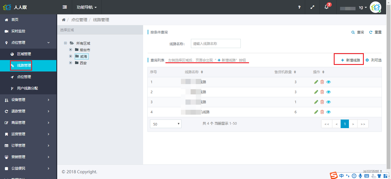Click the 线路名称 search input field

point(216,44)
